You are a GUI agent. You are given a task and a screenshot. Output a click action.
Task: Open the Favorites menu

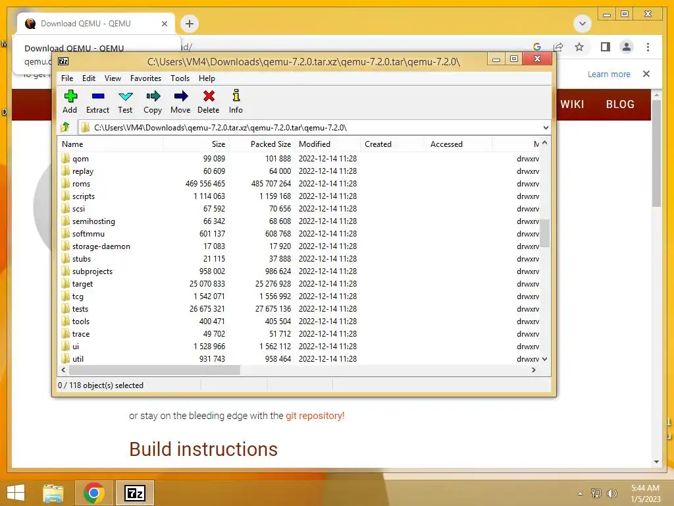click(145, 78)
